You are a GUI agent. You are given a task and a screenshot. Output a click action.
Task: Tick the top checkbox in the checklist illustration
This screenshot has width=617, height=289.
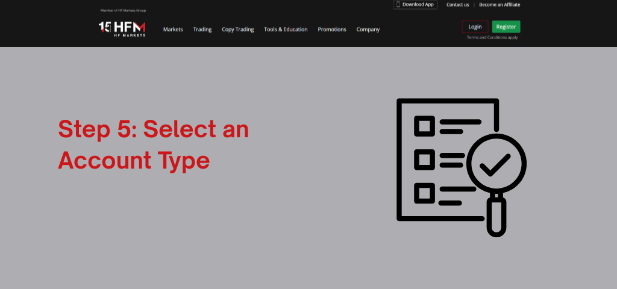tap(424, 126)
